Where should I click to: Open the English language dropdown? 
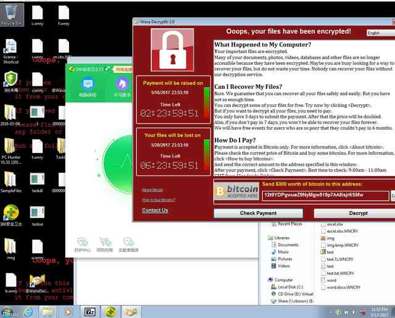(x=381, y=33)
